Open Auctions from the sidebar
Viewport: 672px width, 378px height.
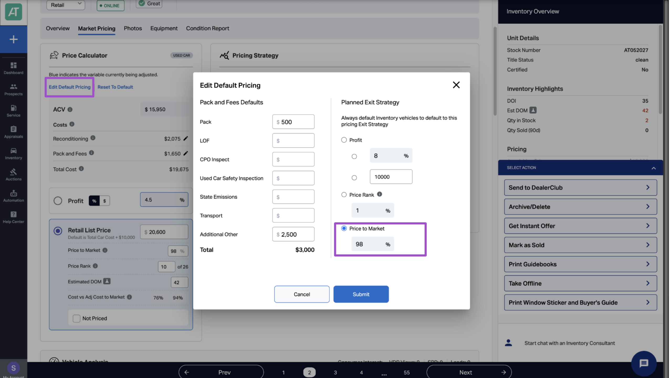[x=13, y=175]
